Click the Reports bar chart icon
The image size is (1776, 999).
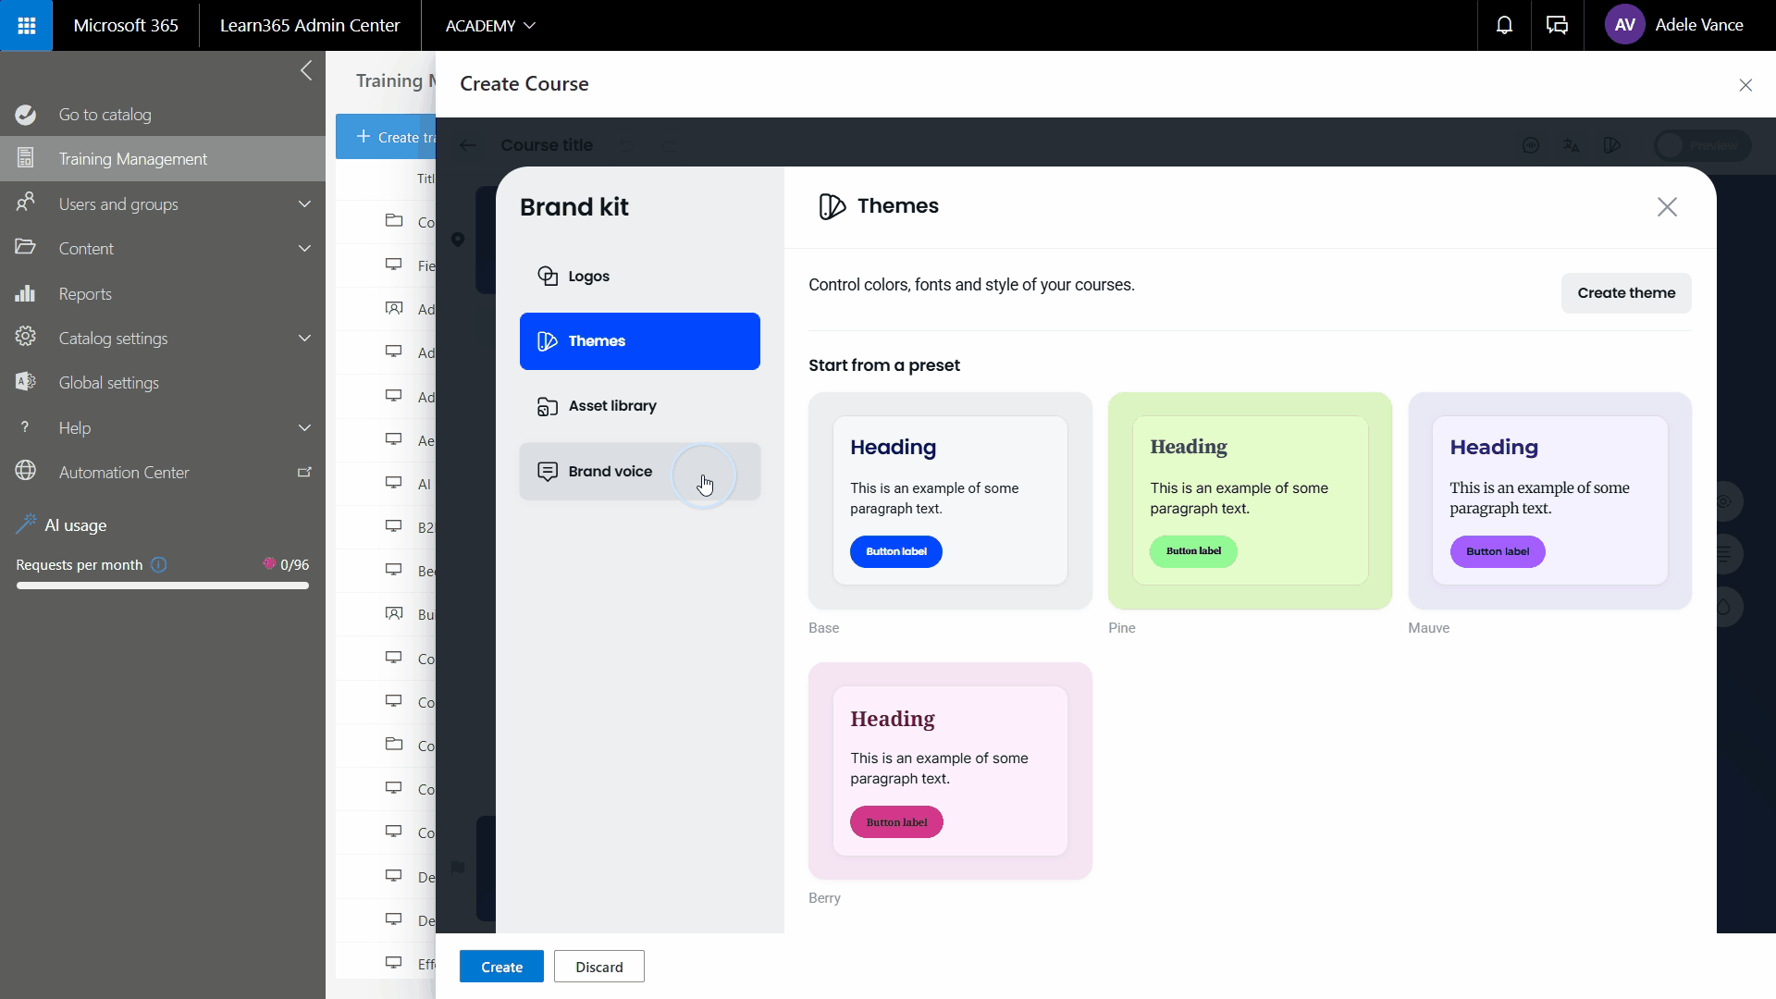[26, 293]
